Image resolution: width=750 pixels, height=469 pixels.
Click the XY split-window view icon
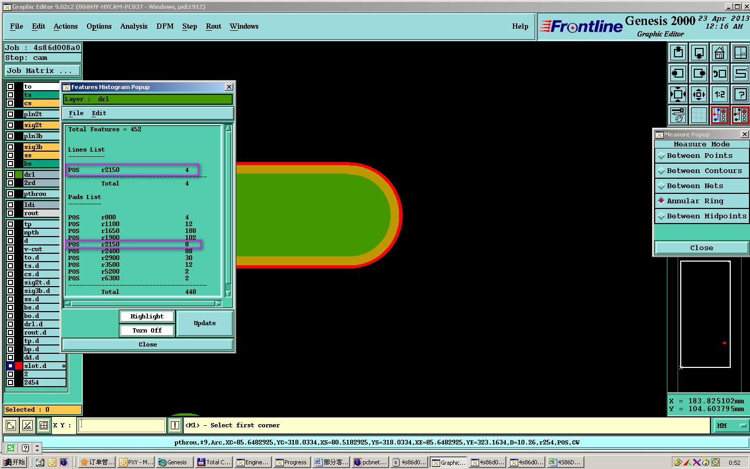click(x=740, y=53)
